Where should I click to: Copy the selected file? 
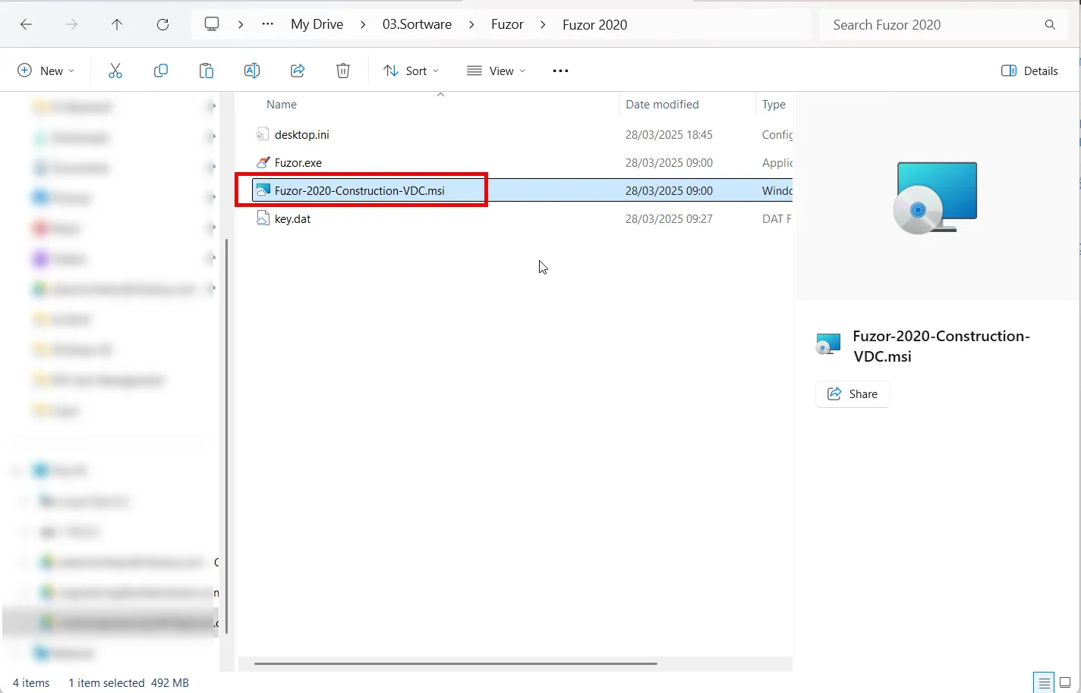(161, 71)
